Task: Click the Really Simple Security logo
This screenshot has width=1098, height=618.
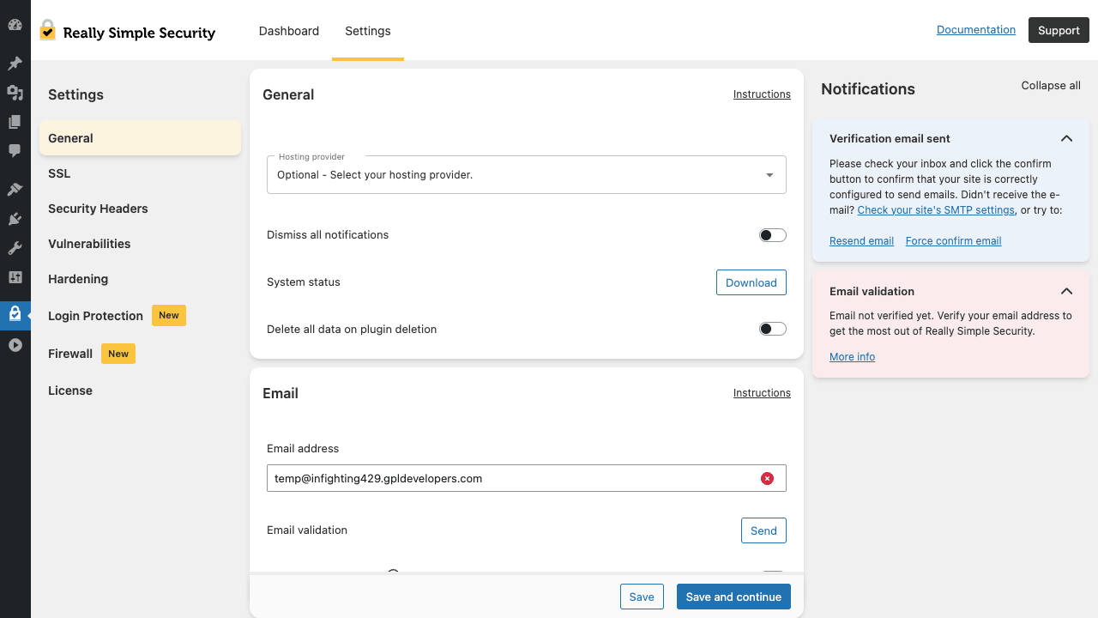Action: click(127, 32)
